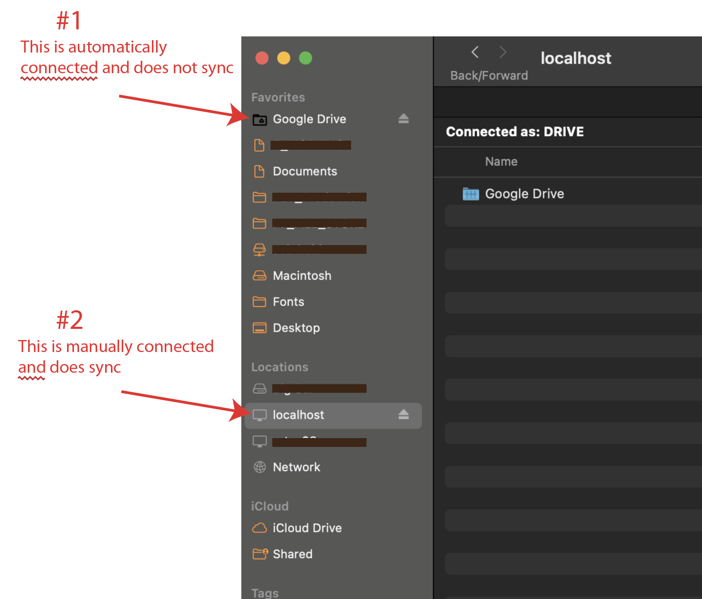Go back using the Back chevron
Viewport: 702px width, 599px height.
tap(475, 52)
